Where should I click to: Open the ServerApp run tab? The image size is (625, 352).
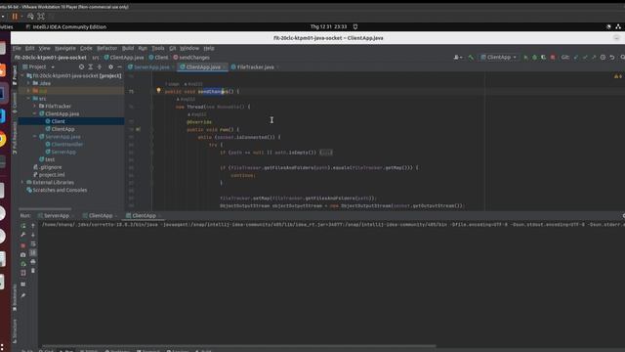point(57,215)
